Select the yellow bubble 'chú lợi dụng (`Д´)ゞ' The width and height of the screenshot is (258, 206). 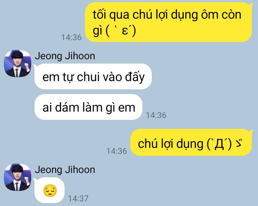click(191, 142)
